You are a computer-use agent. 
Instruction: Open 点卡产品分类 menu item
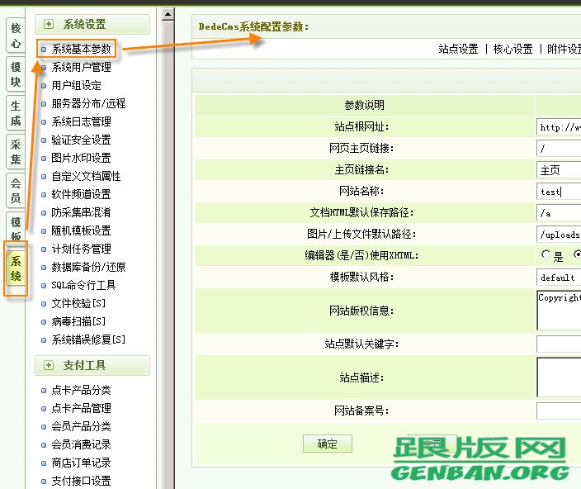[x=81, y=390]
